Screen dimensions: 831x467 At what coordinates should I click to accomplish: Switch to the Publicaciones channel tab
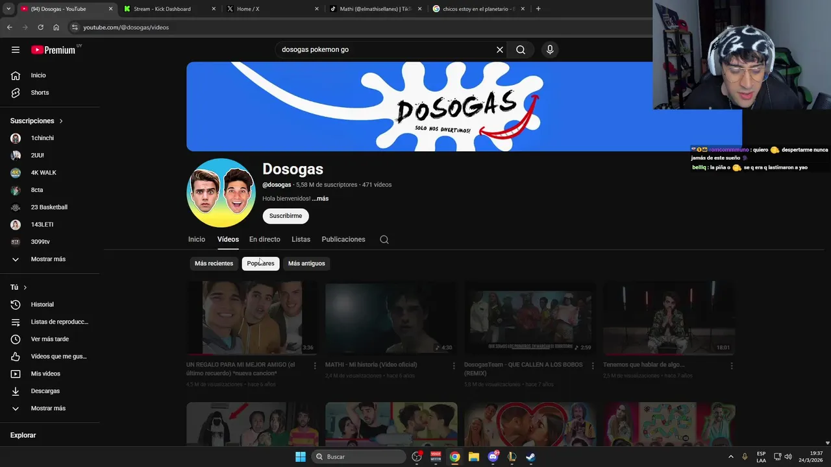click(x=343, y=239)
